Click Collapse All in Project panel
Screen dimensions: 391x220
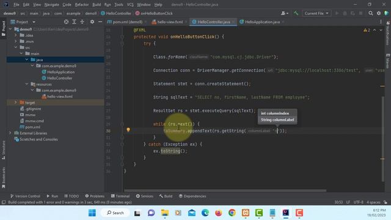(x=82, y=22)
